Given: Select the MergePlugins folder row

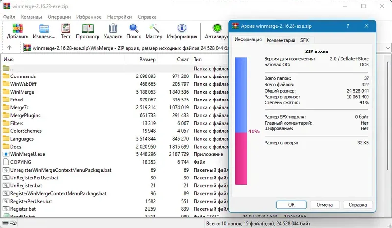Looking at the screenshot, I should (115, 115).
